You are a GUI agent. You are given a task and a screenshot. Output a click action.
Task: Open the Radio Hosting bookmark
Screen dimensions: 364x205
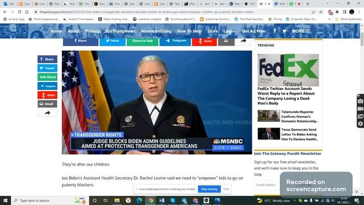[114, 19]
